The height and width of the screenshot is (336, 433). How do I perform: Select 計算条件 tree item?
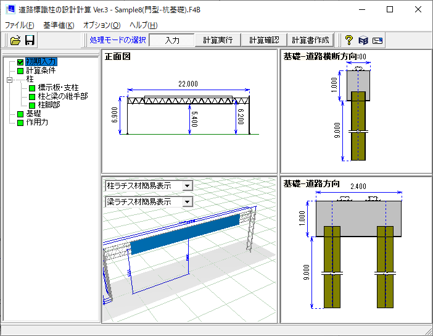(41, 70)
